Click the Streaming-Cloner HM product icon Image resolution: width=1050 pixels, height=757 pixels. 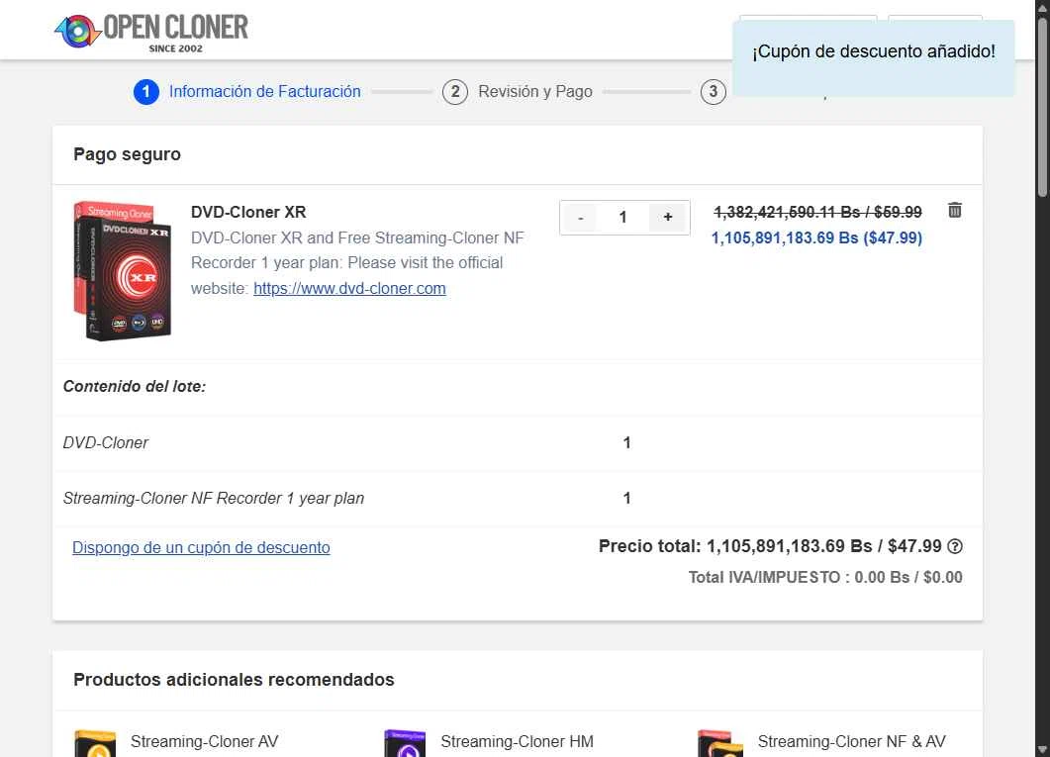(x=405, y=743)
